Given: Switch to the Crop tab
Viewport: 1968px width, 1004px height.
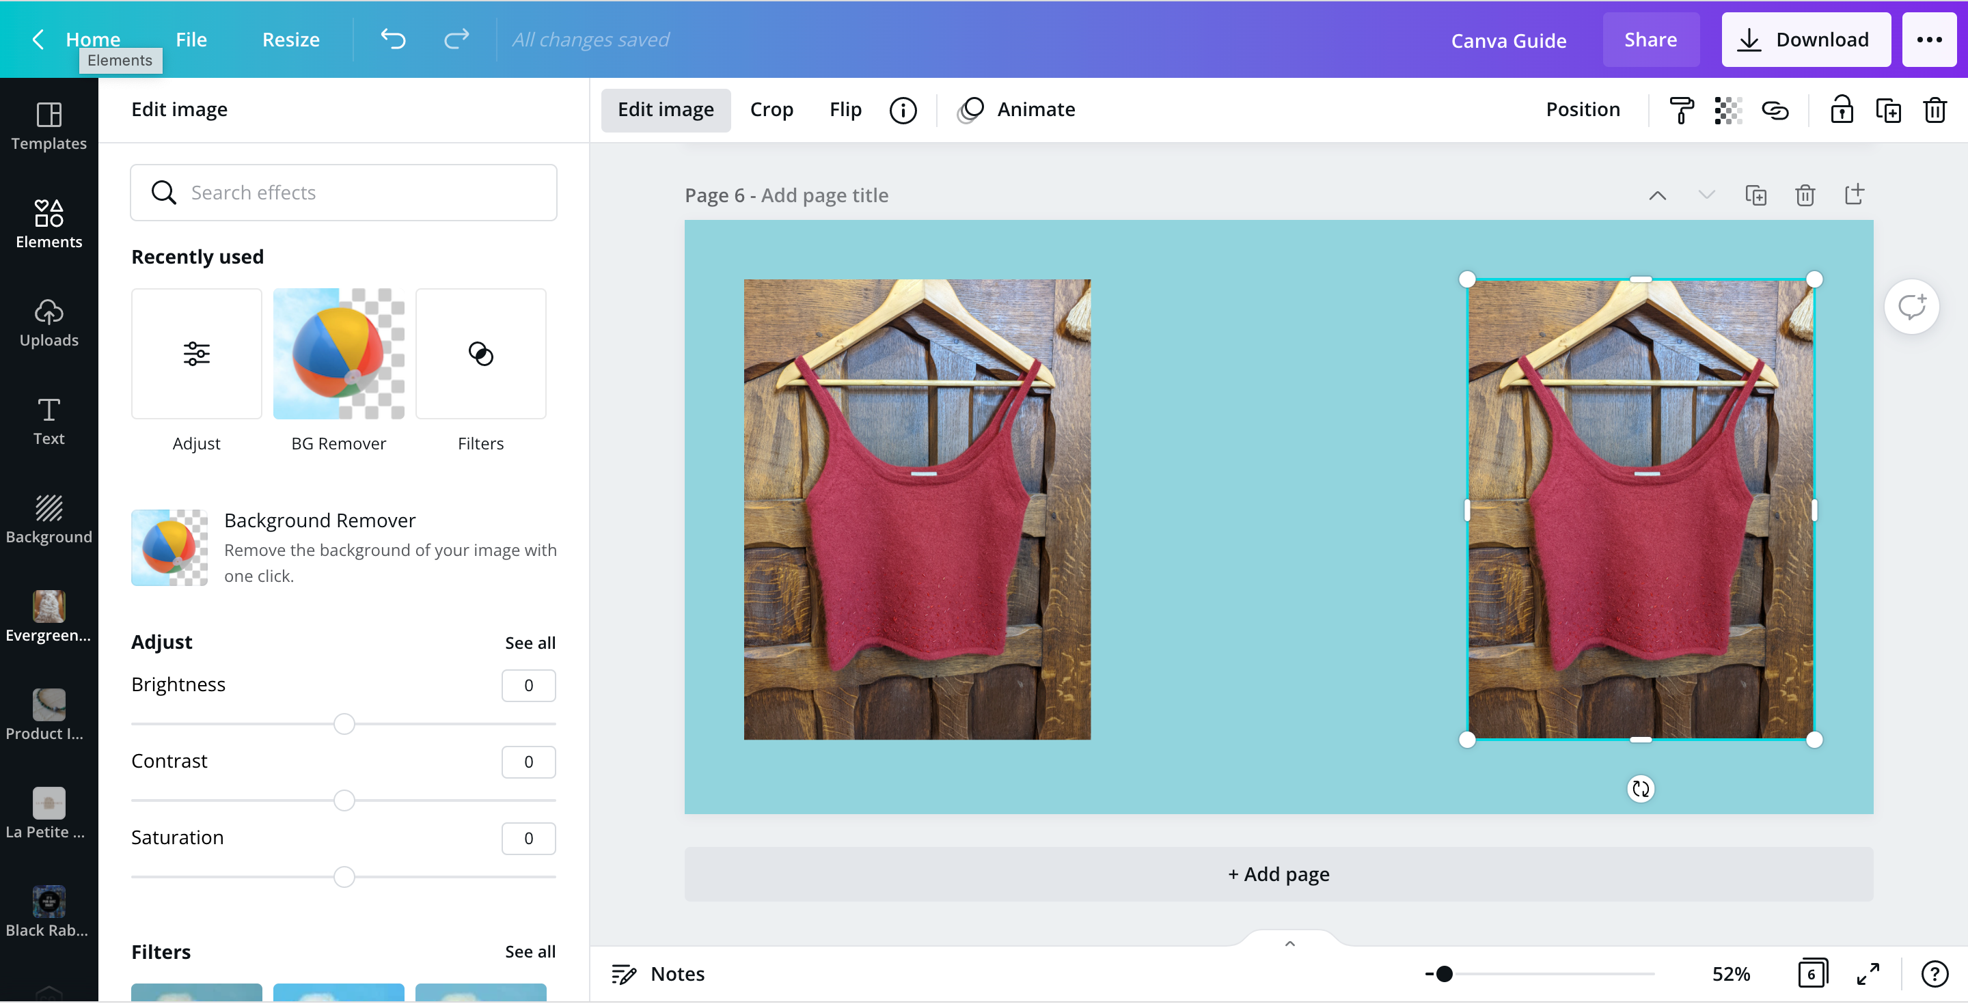Looking at the screenshot, I should point(771,110).
